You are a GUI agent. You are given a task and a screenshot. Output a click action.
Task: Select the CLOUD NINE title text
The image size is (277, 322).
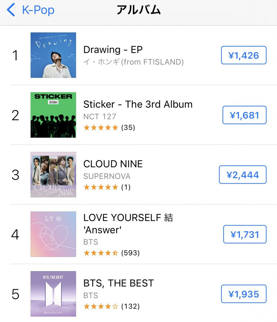coord(113,164)
